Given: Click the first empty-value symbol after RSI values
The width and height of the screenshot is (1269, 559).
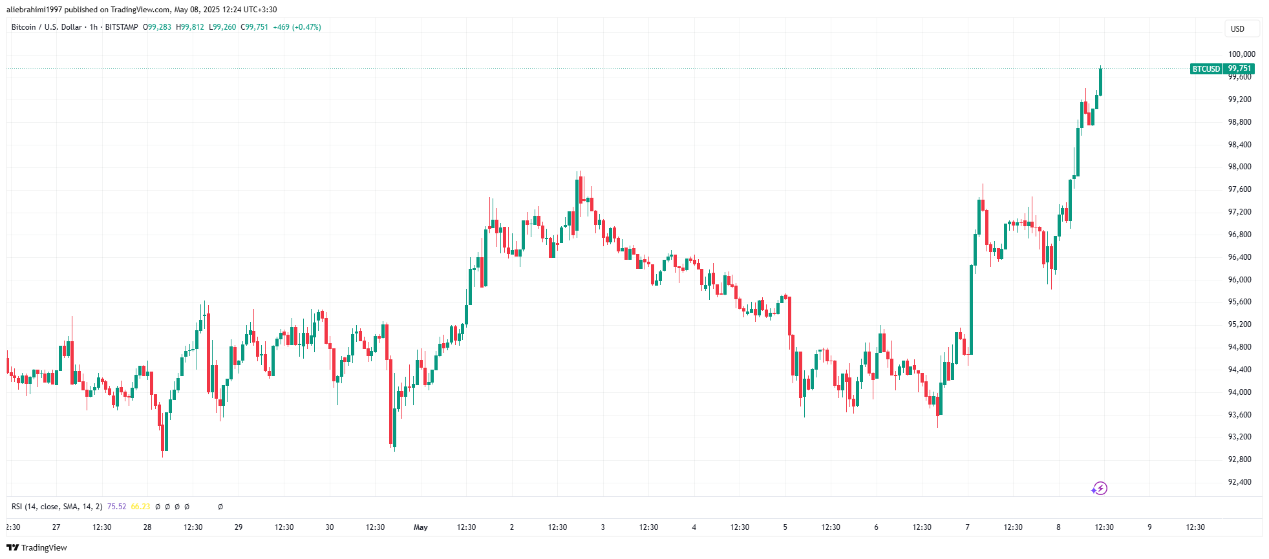Looking at the screenshot, I should (x=158, y=507).
